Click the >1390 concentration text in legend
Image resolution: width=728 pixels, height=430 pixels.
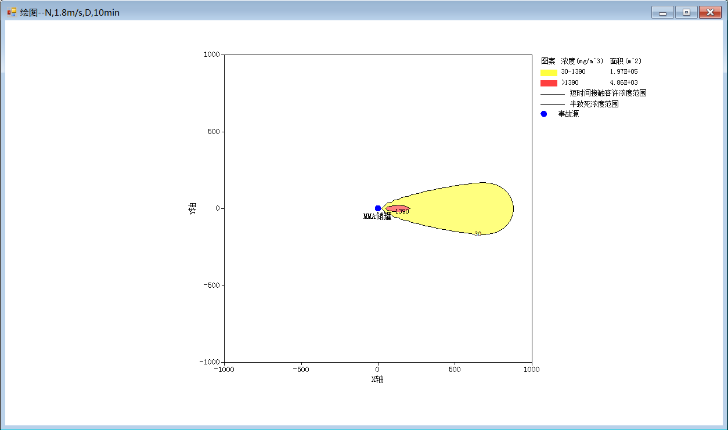click(570, 83)
